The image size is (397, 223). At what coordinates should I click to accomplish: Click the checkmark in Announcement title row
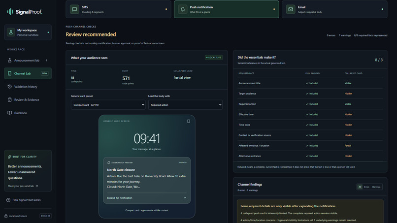[x=307, y=83]
